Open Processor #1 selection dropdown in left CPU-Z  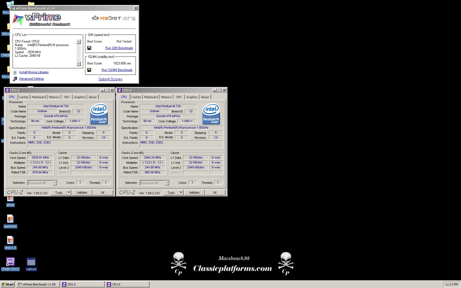tap(42, 183)
